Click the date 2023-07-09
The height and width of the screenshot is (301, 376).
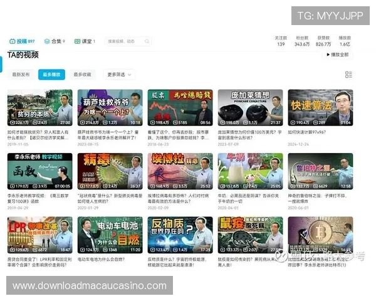coord(228,144)
